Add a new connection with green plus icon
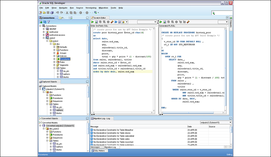 [41, 22]
